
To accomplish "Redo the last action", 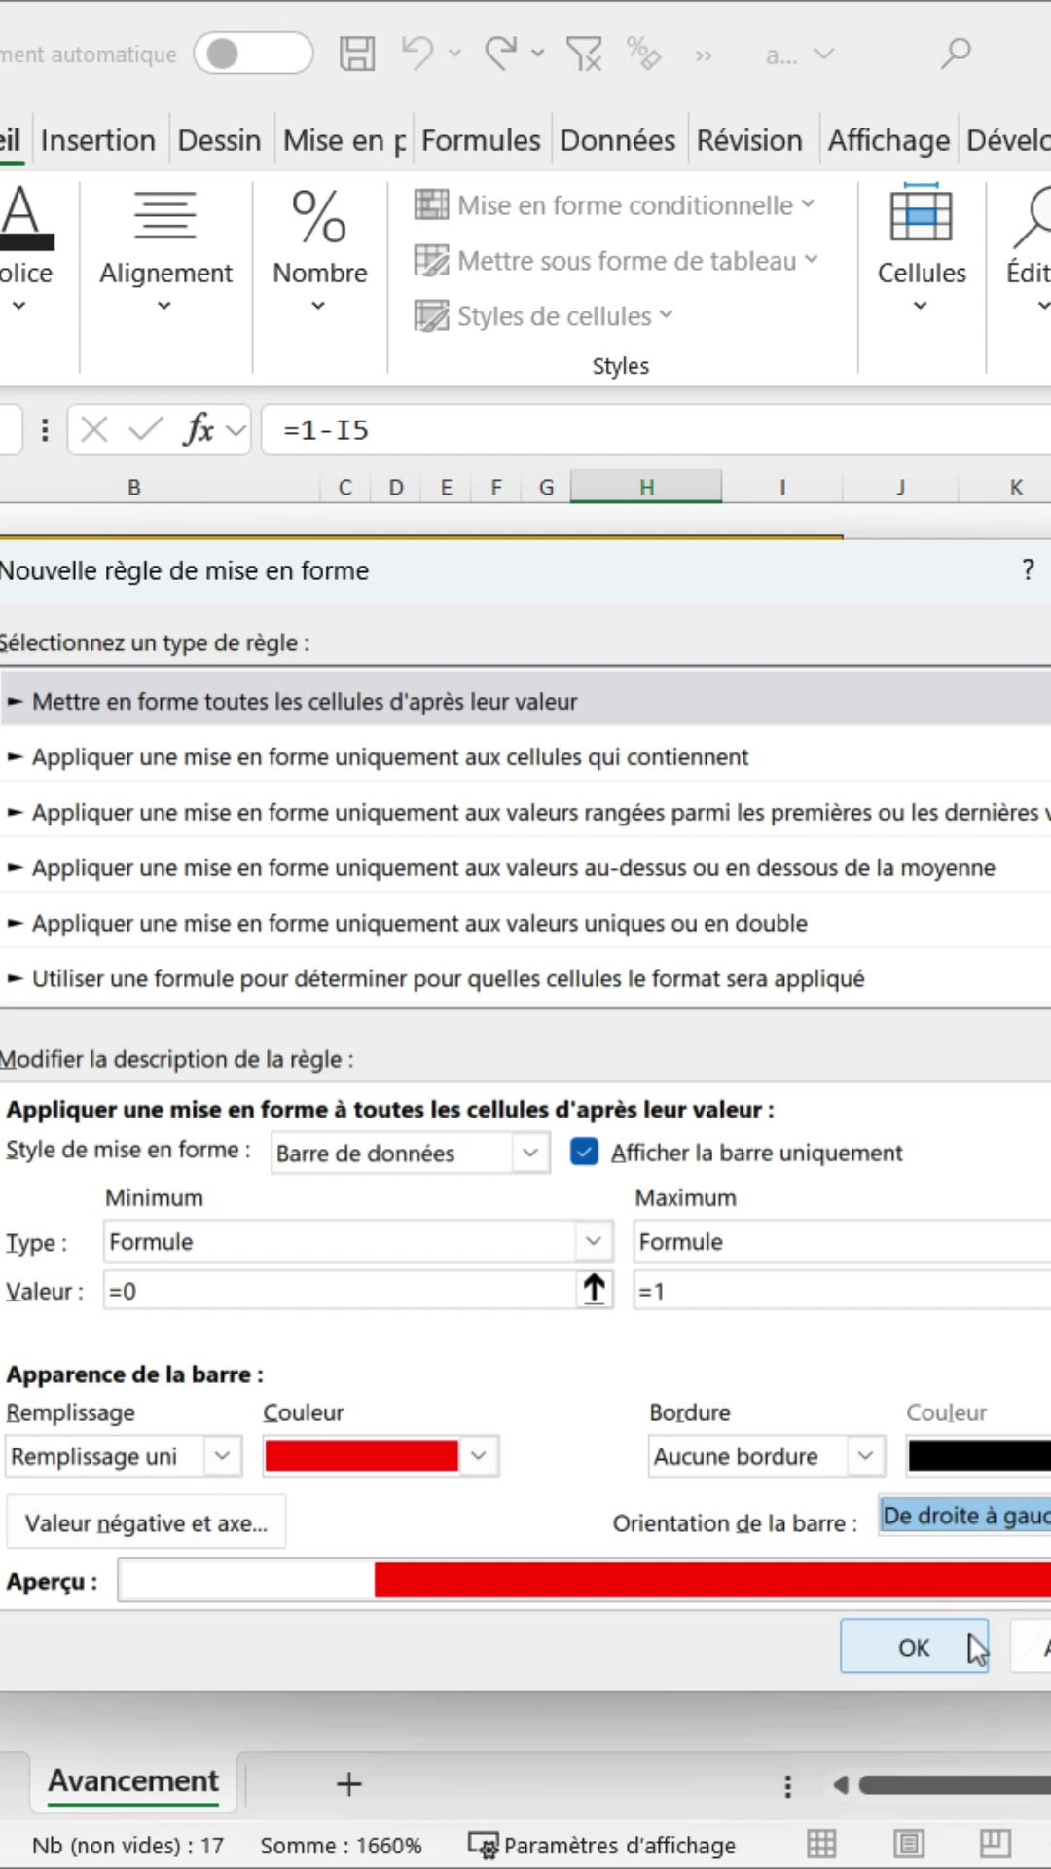I will point(501,54).
